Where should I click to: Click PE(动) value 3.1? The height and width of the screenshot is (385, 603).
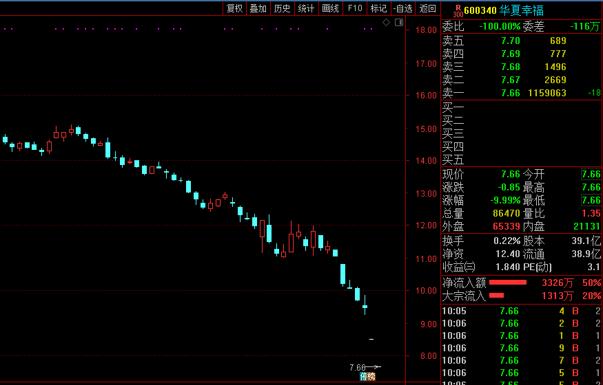[x=593, y=267]
